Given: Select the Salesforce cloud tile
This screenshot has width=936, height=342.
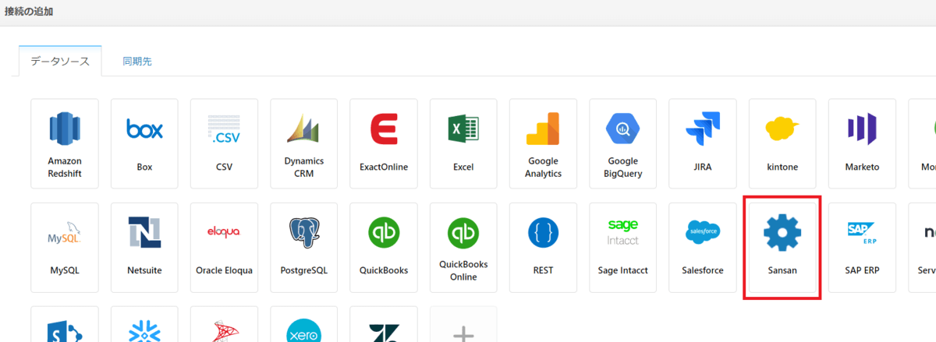Looking at the screenshot, I should (703, 248).
